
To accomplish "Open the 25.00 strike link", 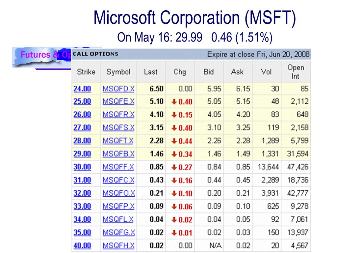I will click(x=82, y=101).
